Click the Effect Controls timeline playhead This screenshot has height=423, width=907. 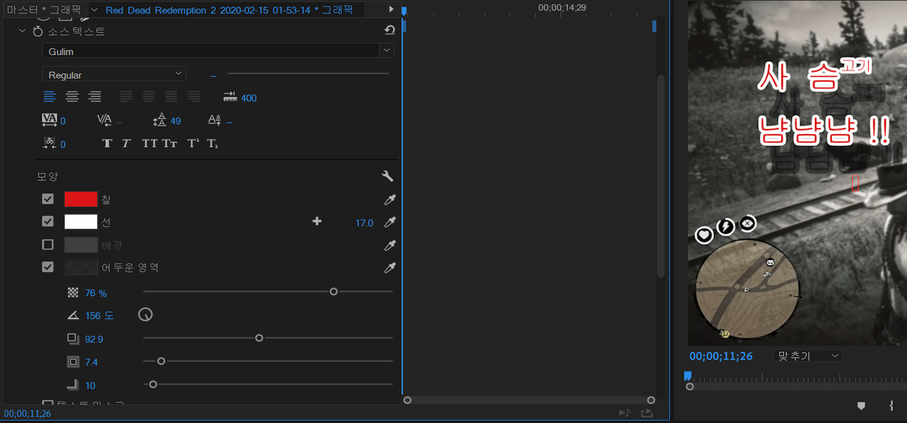[x=403, y=11]
